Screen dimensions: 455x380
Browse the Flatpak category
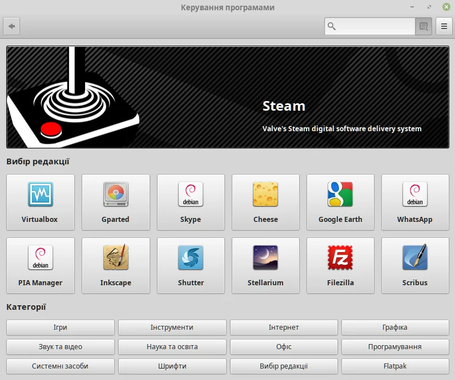tap(395, 366)
